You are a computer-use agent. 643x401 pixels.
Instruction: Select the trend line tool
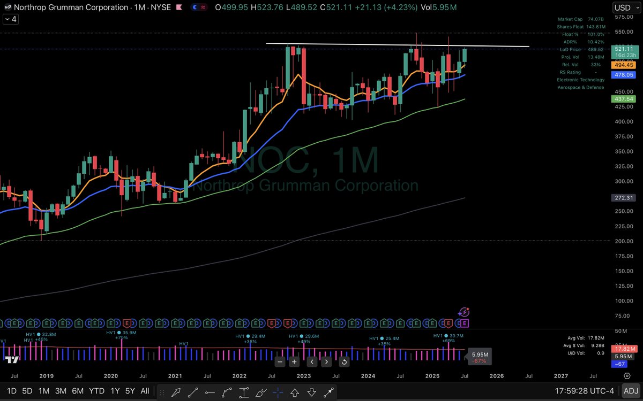(x=193, y=391)
